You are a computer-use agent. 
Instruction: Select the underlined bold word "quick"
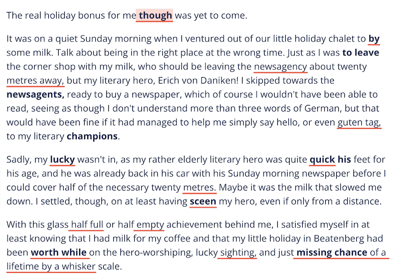[322, 159]
